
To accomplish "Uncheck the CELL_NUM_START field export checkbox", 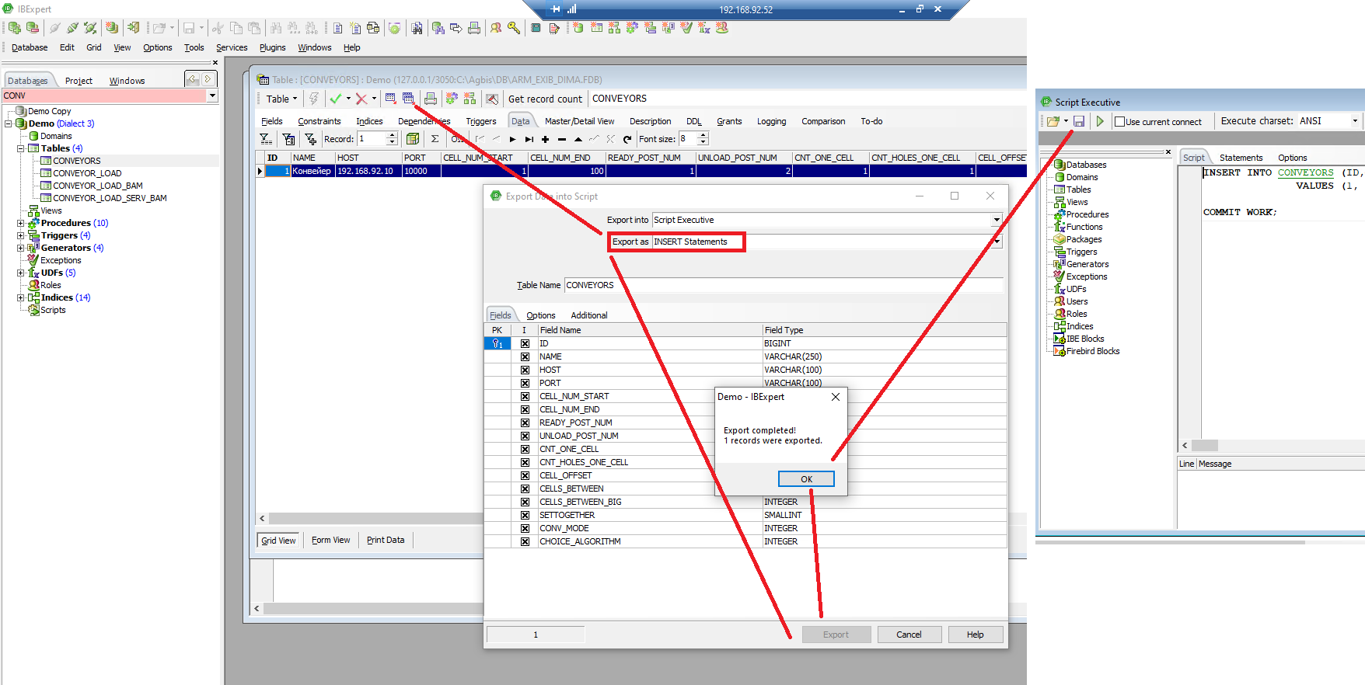I will (525, 396).
